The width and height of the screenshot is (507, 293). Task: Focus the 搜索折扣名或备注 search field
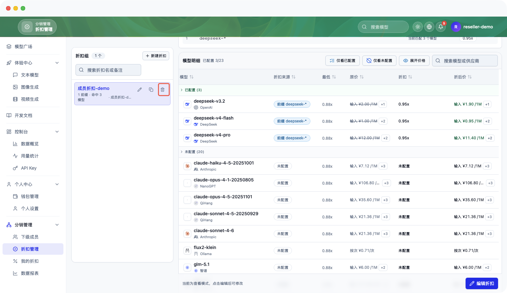(x=108, y=70)
